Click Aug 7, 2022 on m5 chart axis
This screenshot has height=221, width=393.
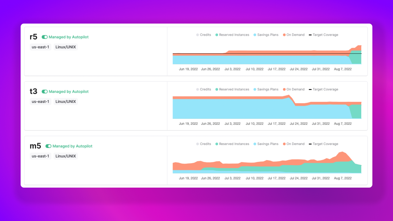click(x=343, y=178)
